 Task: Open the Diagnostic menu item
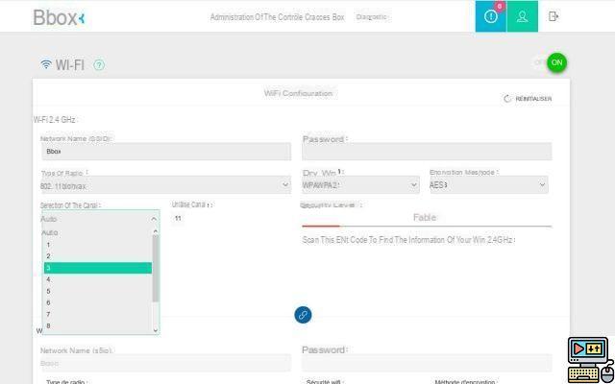coord(371,17)
